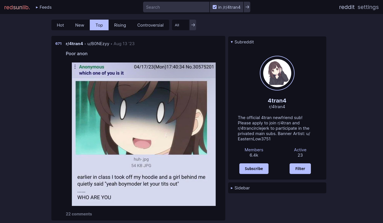The width and height of the screenshot is (383, 223).
Task: Select the Top sort tab
Action: [99, 25]
